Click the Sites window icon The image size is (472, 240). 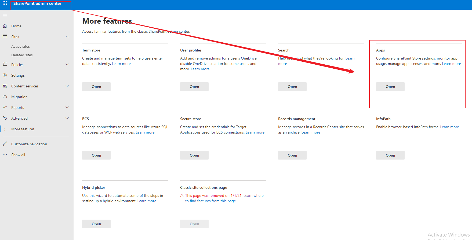[5, 36]
